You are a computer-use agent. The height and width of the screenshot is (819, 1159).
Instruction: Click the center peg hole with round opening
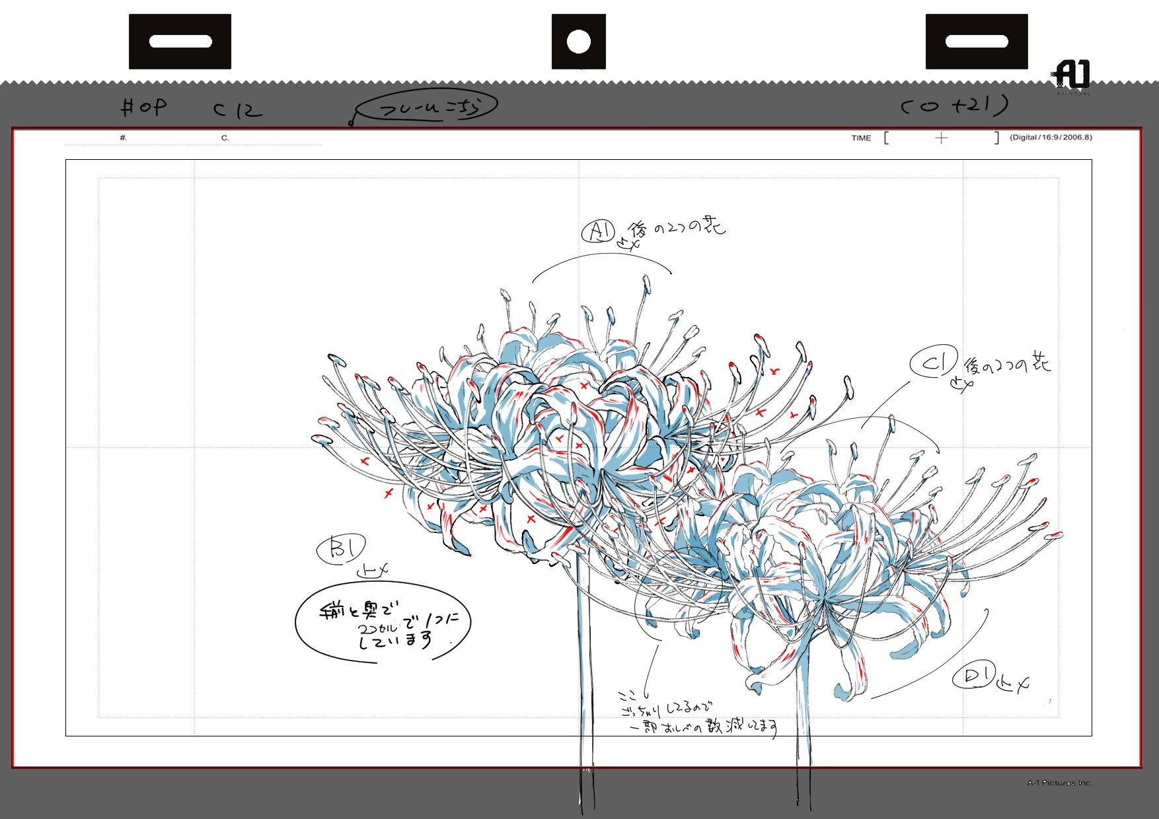click(x=579, y=41)
